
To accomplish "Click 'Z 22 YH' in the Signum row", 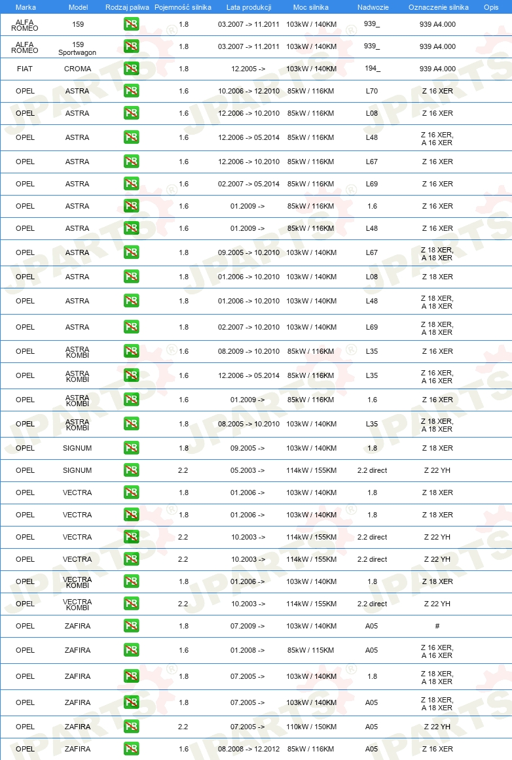I will (437, 471).
